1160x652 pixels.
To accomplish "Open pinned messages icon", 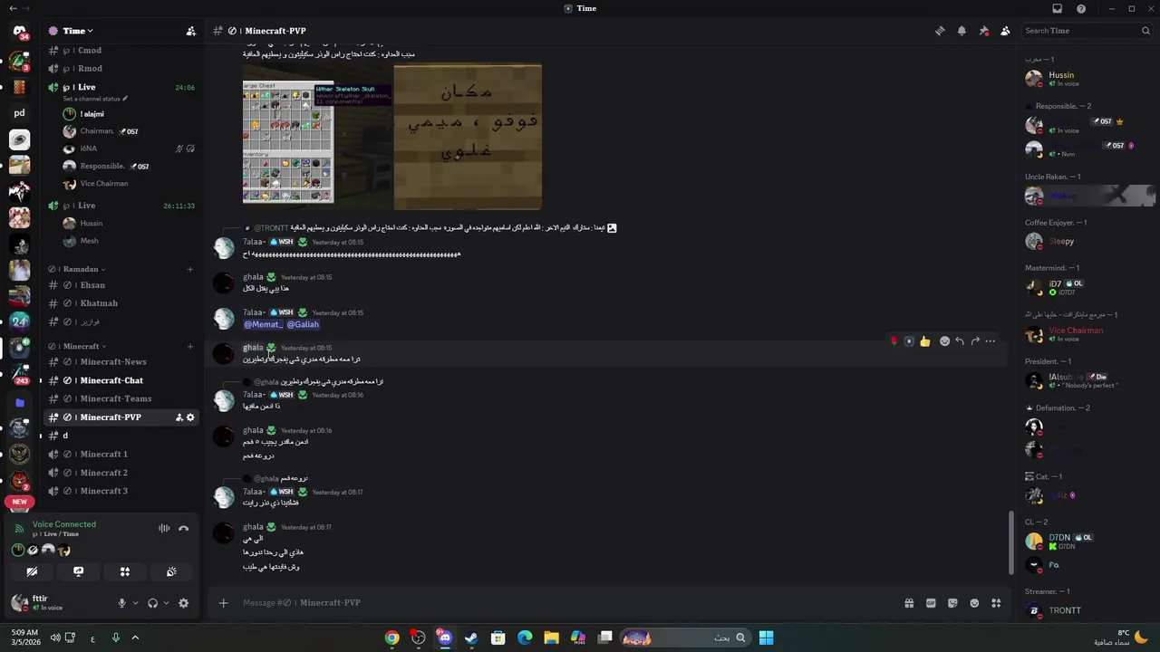I will [x=983, y=31].
